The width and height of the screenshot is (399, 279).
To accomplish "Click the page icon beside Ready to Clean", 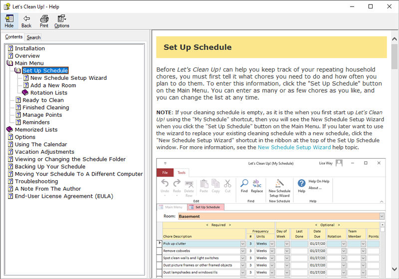I will [x=18, y=100].
